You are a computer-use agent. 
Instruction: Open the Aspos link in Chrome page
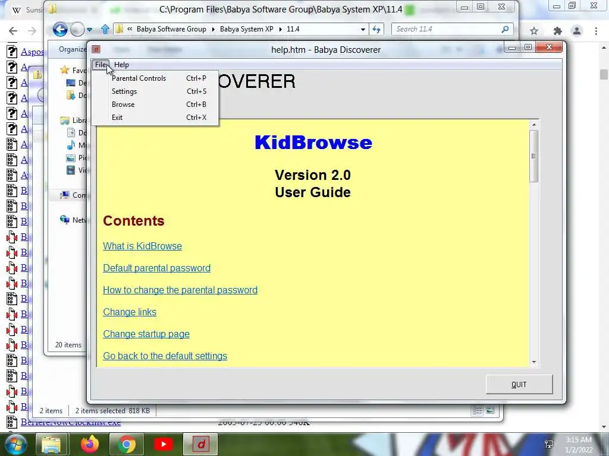tap(32, 52)
